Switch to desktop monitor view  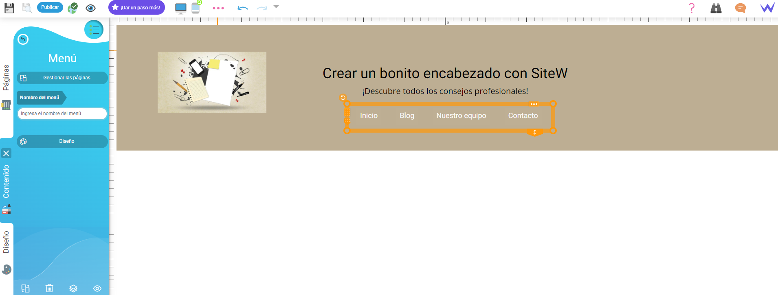tap(180, 8)
